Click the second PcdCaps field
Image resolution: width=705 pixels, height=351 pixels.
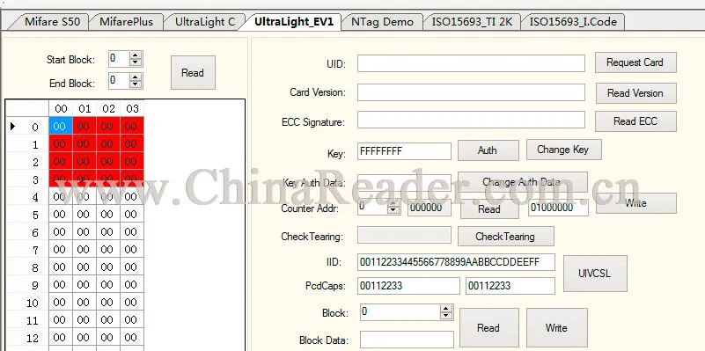[510, 286]
